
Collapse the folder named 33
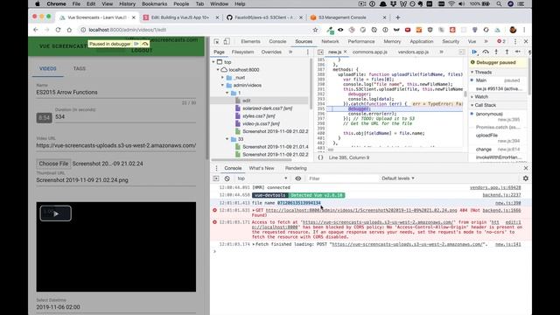pos(227,139)
